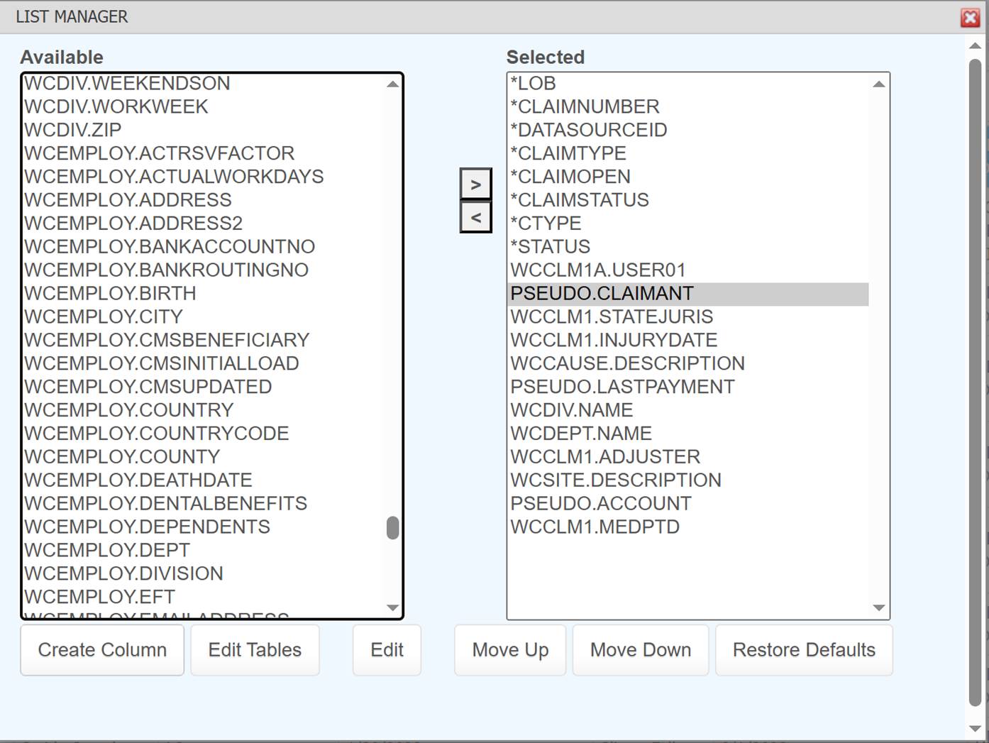The width and height of the screenshot is (989, 743).
Task: Select WCEMPLOY.DEATHDATE from Available list
Action: [138, 480]
